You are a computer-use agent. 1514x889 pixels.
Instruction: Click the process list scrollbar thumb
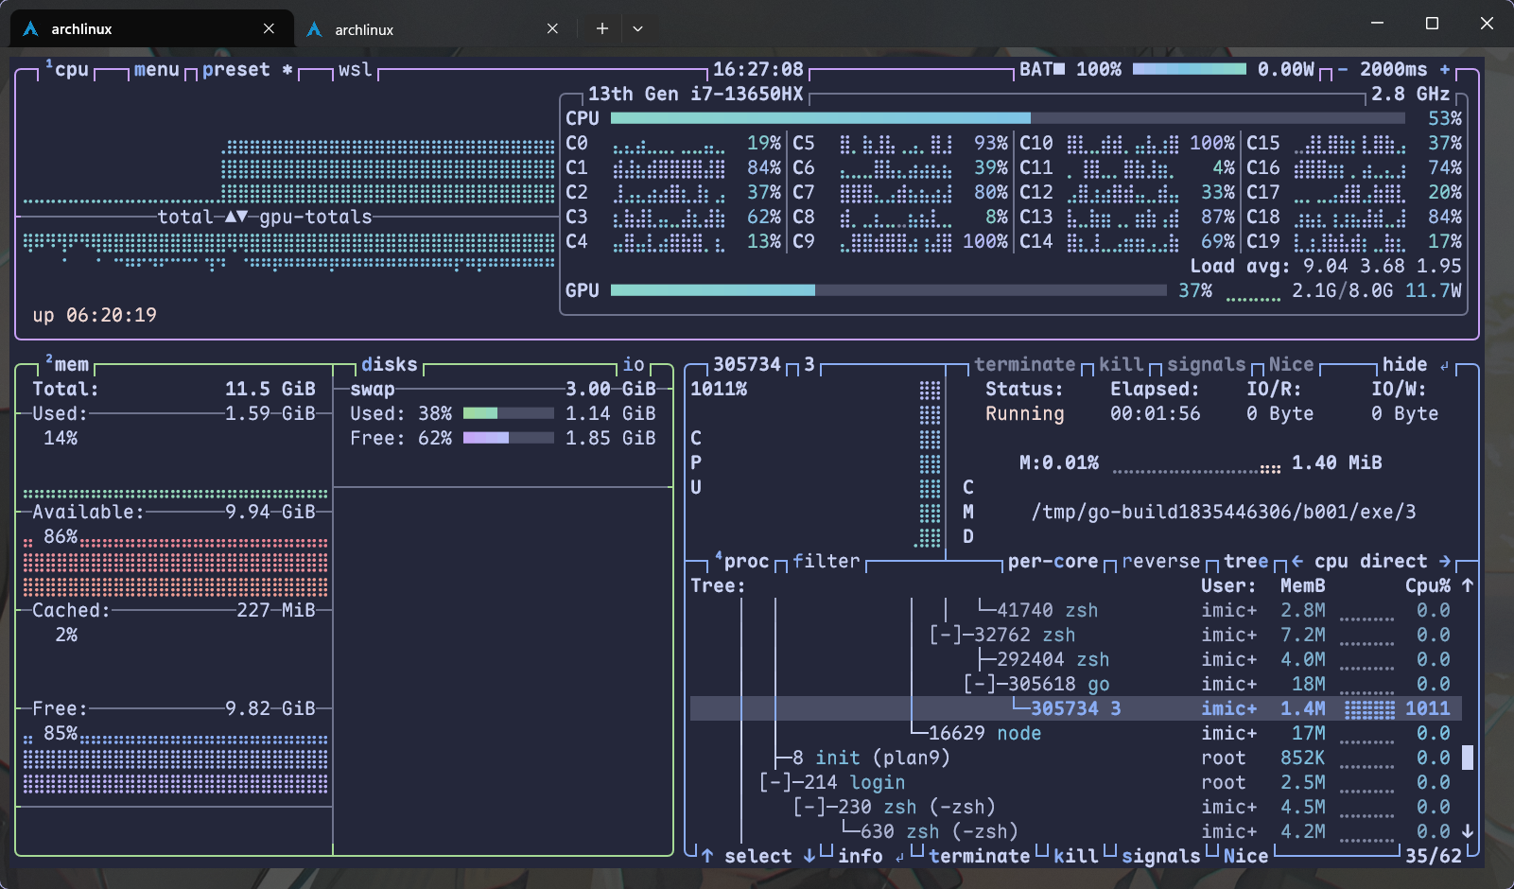coord(1467,758)
